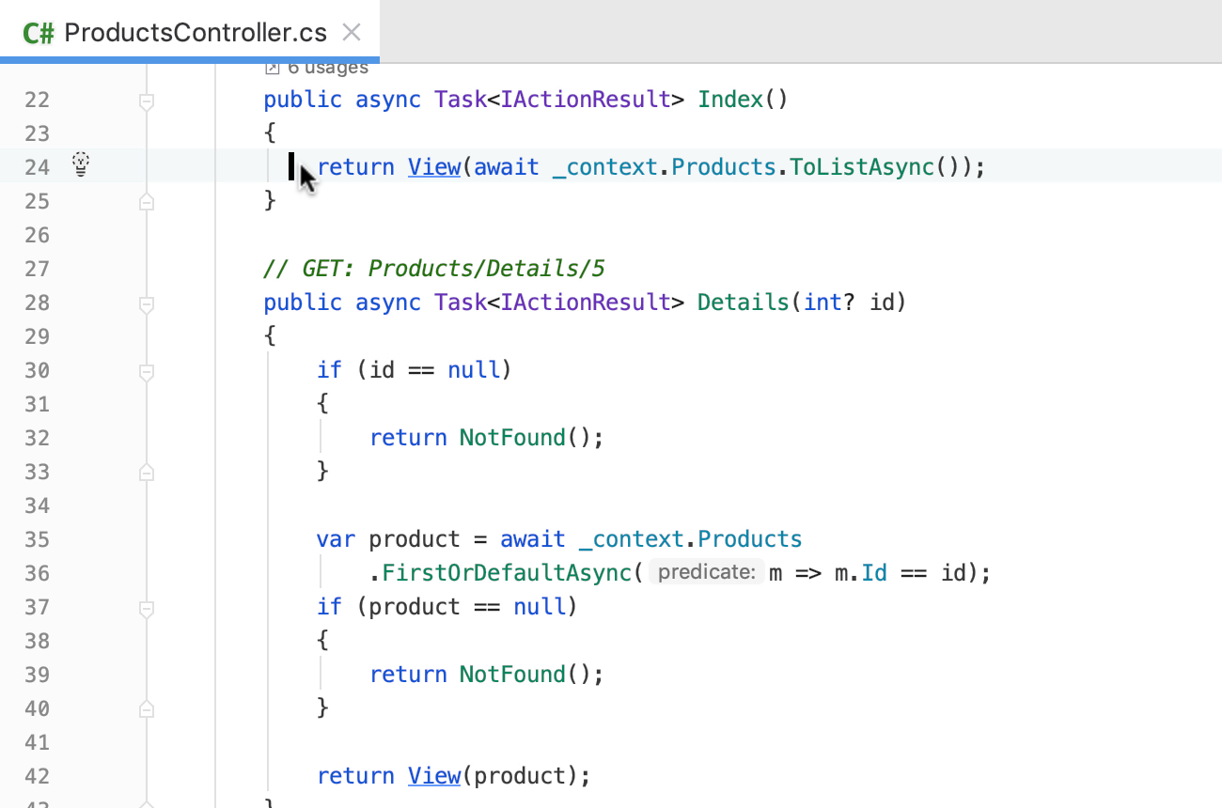This screenshot has width=1222, height=808.
Task: Click line number 24 in the gutter
Action: [38, 167]
